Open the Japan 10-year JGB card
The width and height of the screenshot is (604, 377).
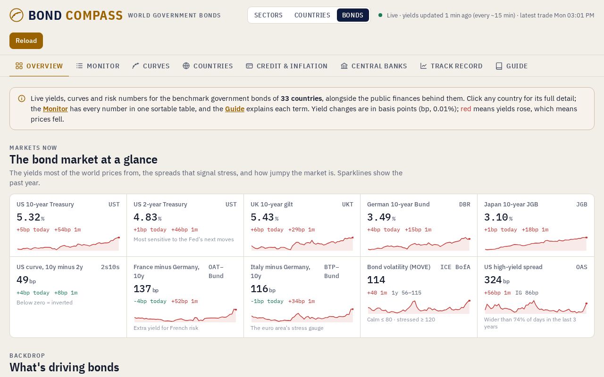tap(536, 225)
